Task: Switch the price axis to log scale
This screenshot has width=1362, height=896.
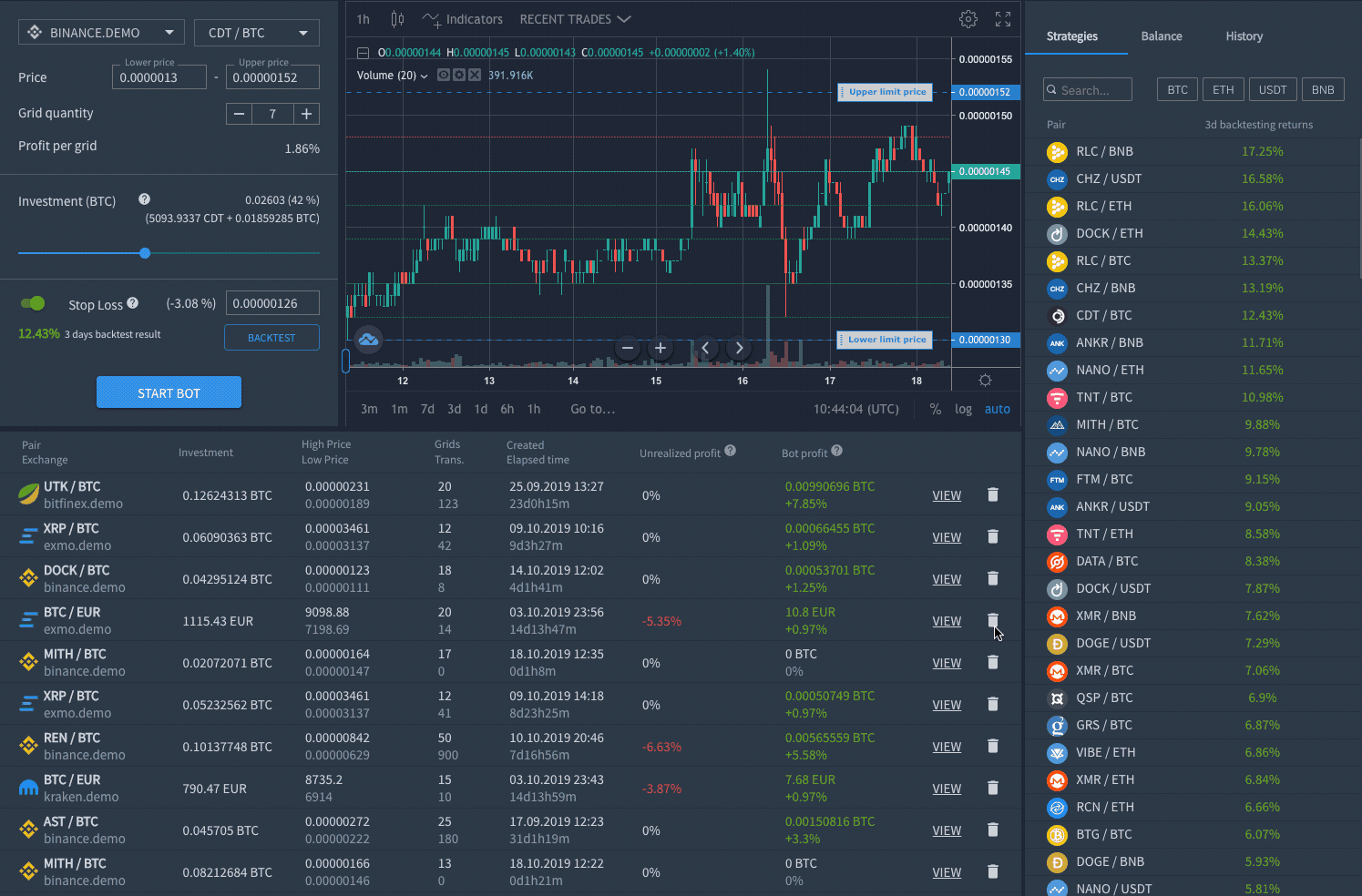Action: (963, 409)
